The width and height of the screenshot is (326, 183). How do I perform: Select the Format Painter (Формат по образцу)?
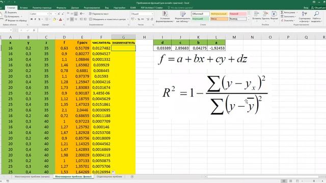pyautogui.click(x=16, y=20)
